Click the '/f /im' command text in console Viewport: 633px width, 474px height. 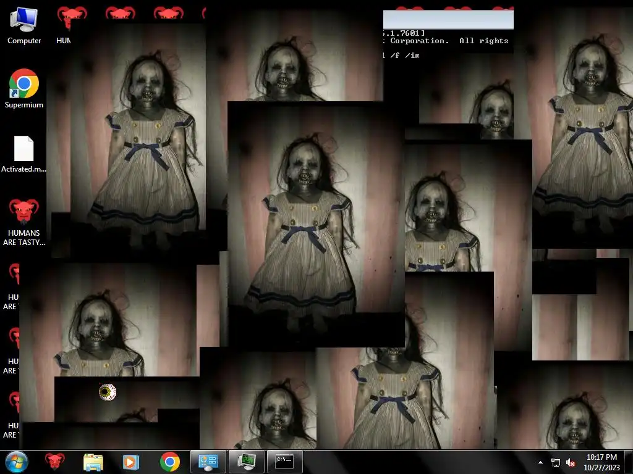[404, 56]
